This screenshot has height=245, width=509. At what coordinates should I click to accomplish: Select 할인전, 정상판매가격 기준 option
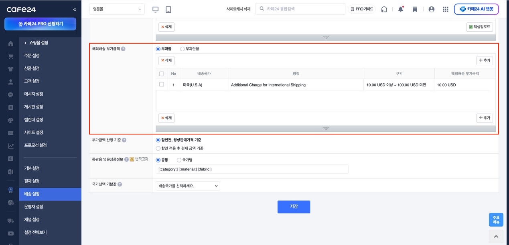(x=158, y=140)
